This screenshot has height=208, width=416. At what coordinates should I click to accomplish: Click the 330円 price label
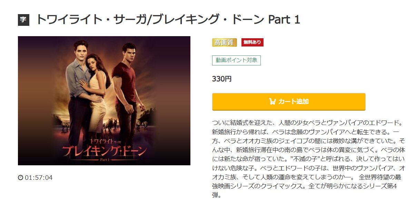222,79
